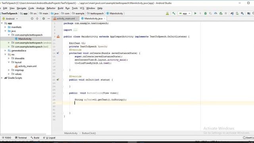Expand Gradle Scripts node

2,78
